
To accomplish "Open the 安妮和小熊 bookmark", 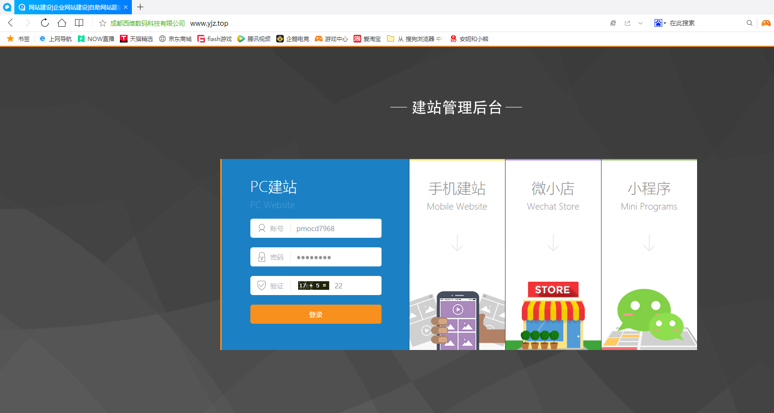I will pyautogui.click(x=469, y=39).
